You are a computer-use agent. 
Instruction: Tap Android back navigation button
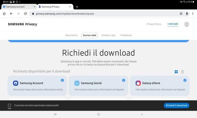point(142,114)
